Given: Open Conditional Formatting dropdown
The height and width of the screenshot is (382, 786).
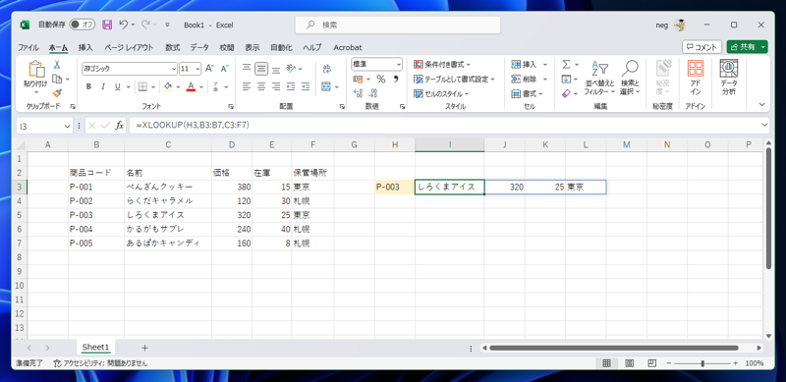Looking at the screenshot, I should pos(442,65).
